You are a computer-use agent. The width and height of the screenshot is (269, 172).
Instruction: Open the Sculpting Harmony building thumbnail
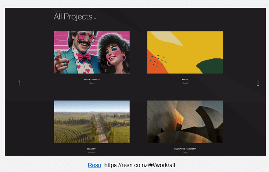click(185, 121)
